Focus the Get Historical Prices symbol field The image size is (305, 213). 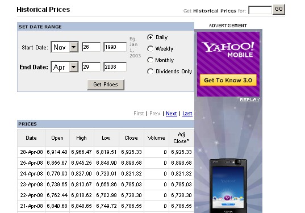tap(260, 10)
